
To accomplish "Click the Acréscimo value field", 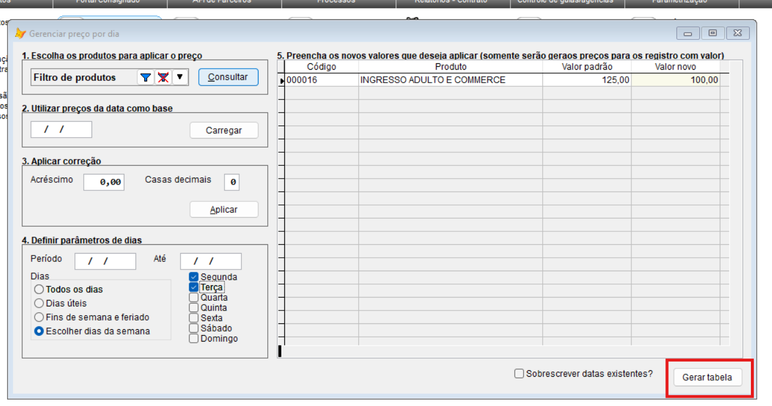I will coord(104,182).
